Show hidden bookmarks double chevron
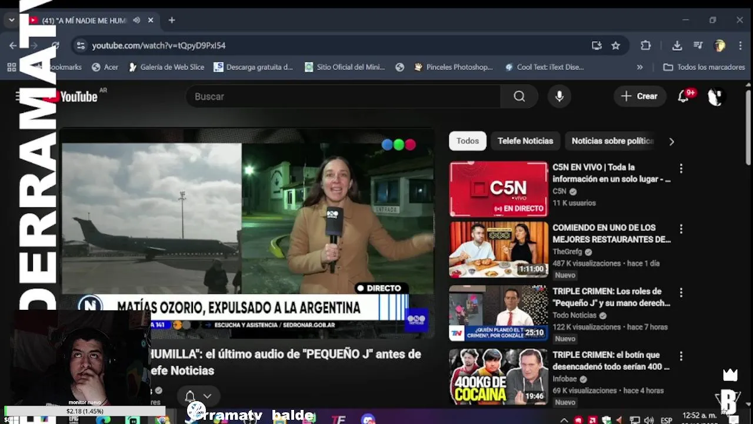 click(639, 67)
